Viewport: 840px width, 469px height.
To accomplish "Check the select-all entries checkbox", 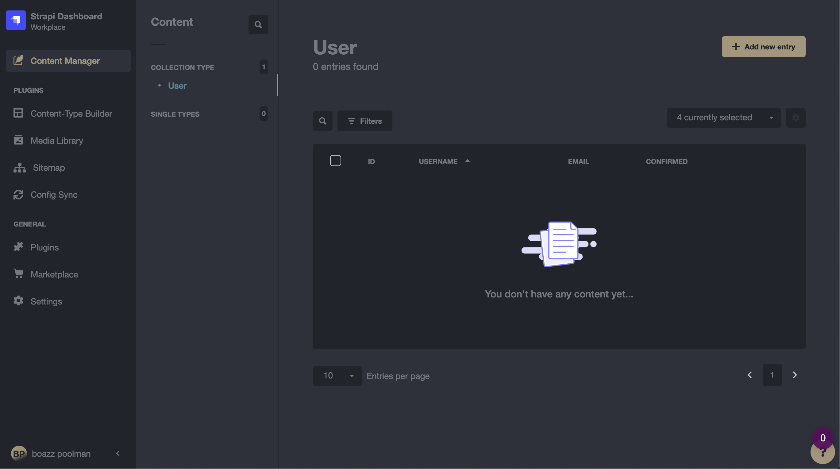I will click(x=335, y=161).
